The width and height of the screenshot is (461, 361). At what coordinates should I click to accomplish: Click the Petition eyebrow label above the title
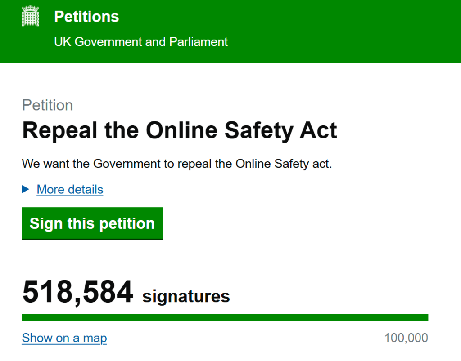tap(47, 105)
